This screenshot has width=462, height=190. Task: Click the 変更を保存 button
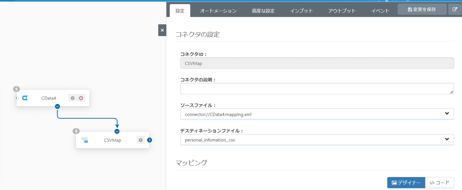[x=422, y=10]
